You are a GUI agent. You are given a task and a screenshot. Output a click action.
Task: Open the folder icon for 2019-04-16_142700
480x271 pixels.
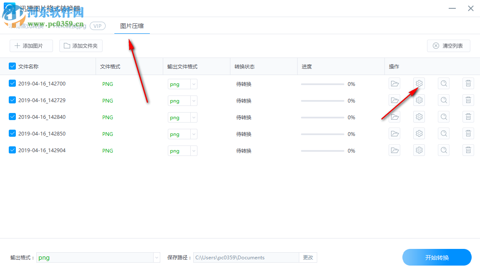(x=394, y=83)
